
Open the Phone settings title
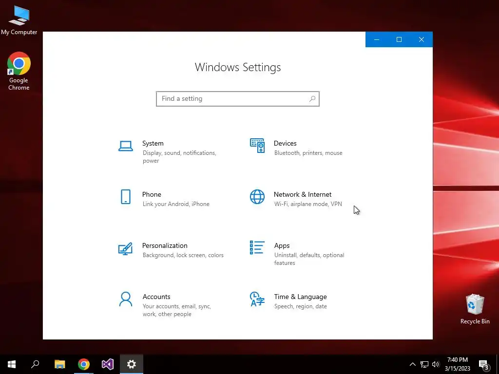(x=152, y=194)
